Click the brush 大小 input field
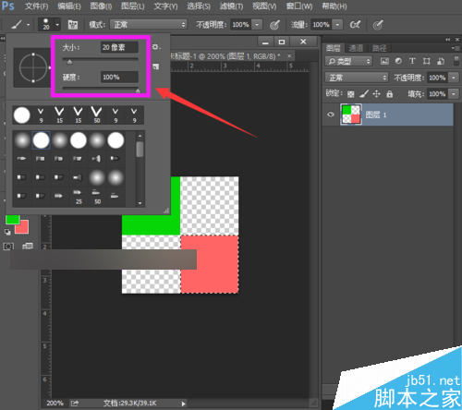The width and height of the screenshot is (462, 410). pos(119,47)
